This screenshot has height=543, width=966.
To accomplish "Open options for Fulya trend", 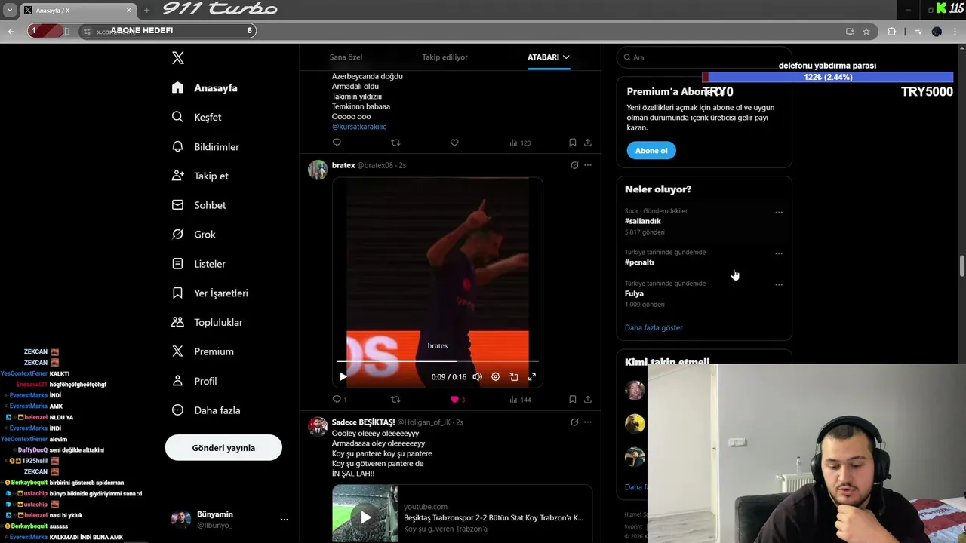I will pos(779,285).
